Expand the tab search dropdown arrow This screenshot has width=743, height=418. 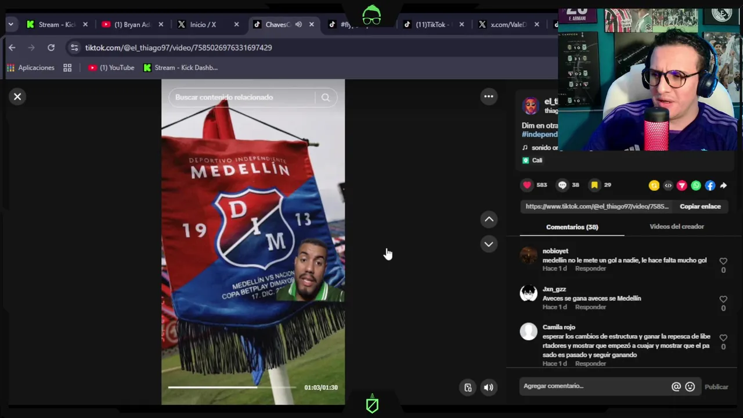pos(11,24)
